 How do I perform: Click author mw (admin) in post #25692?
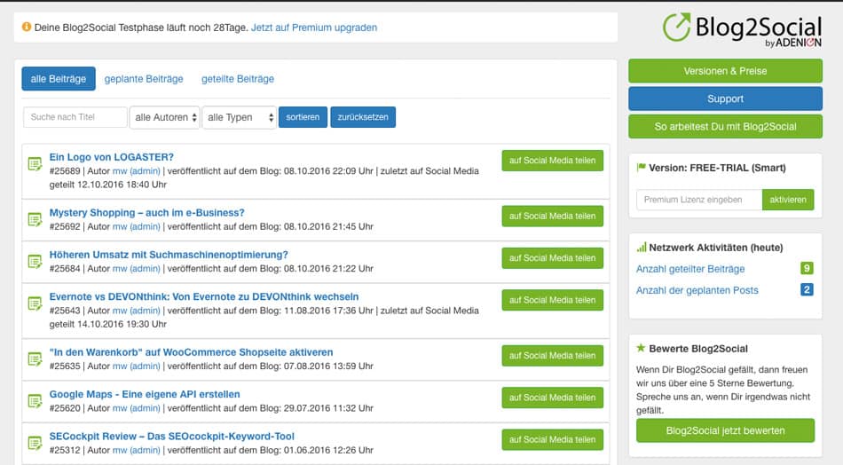[x=136, y=227]
